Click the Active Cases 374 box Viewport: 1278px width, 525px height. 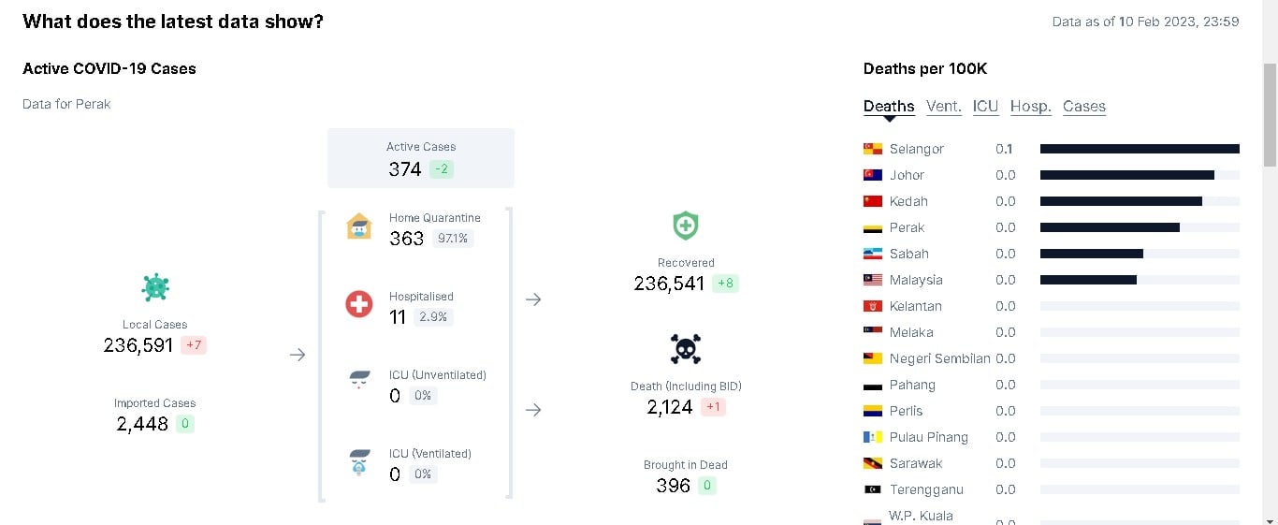(x=421, y=158)
